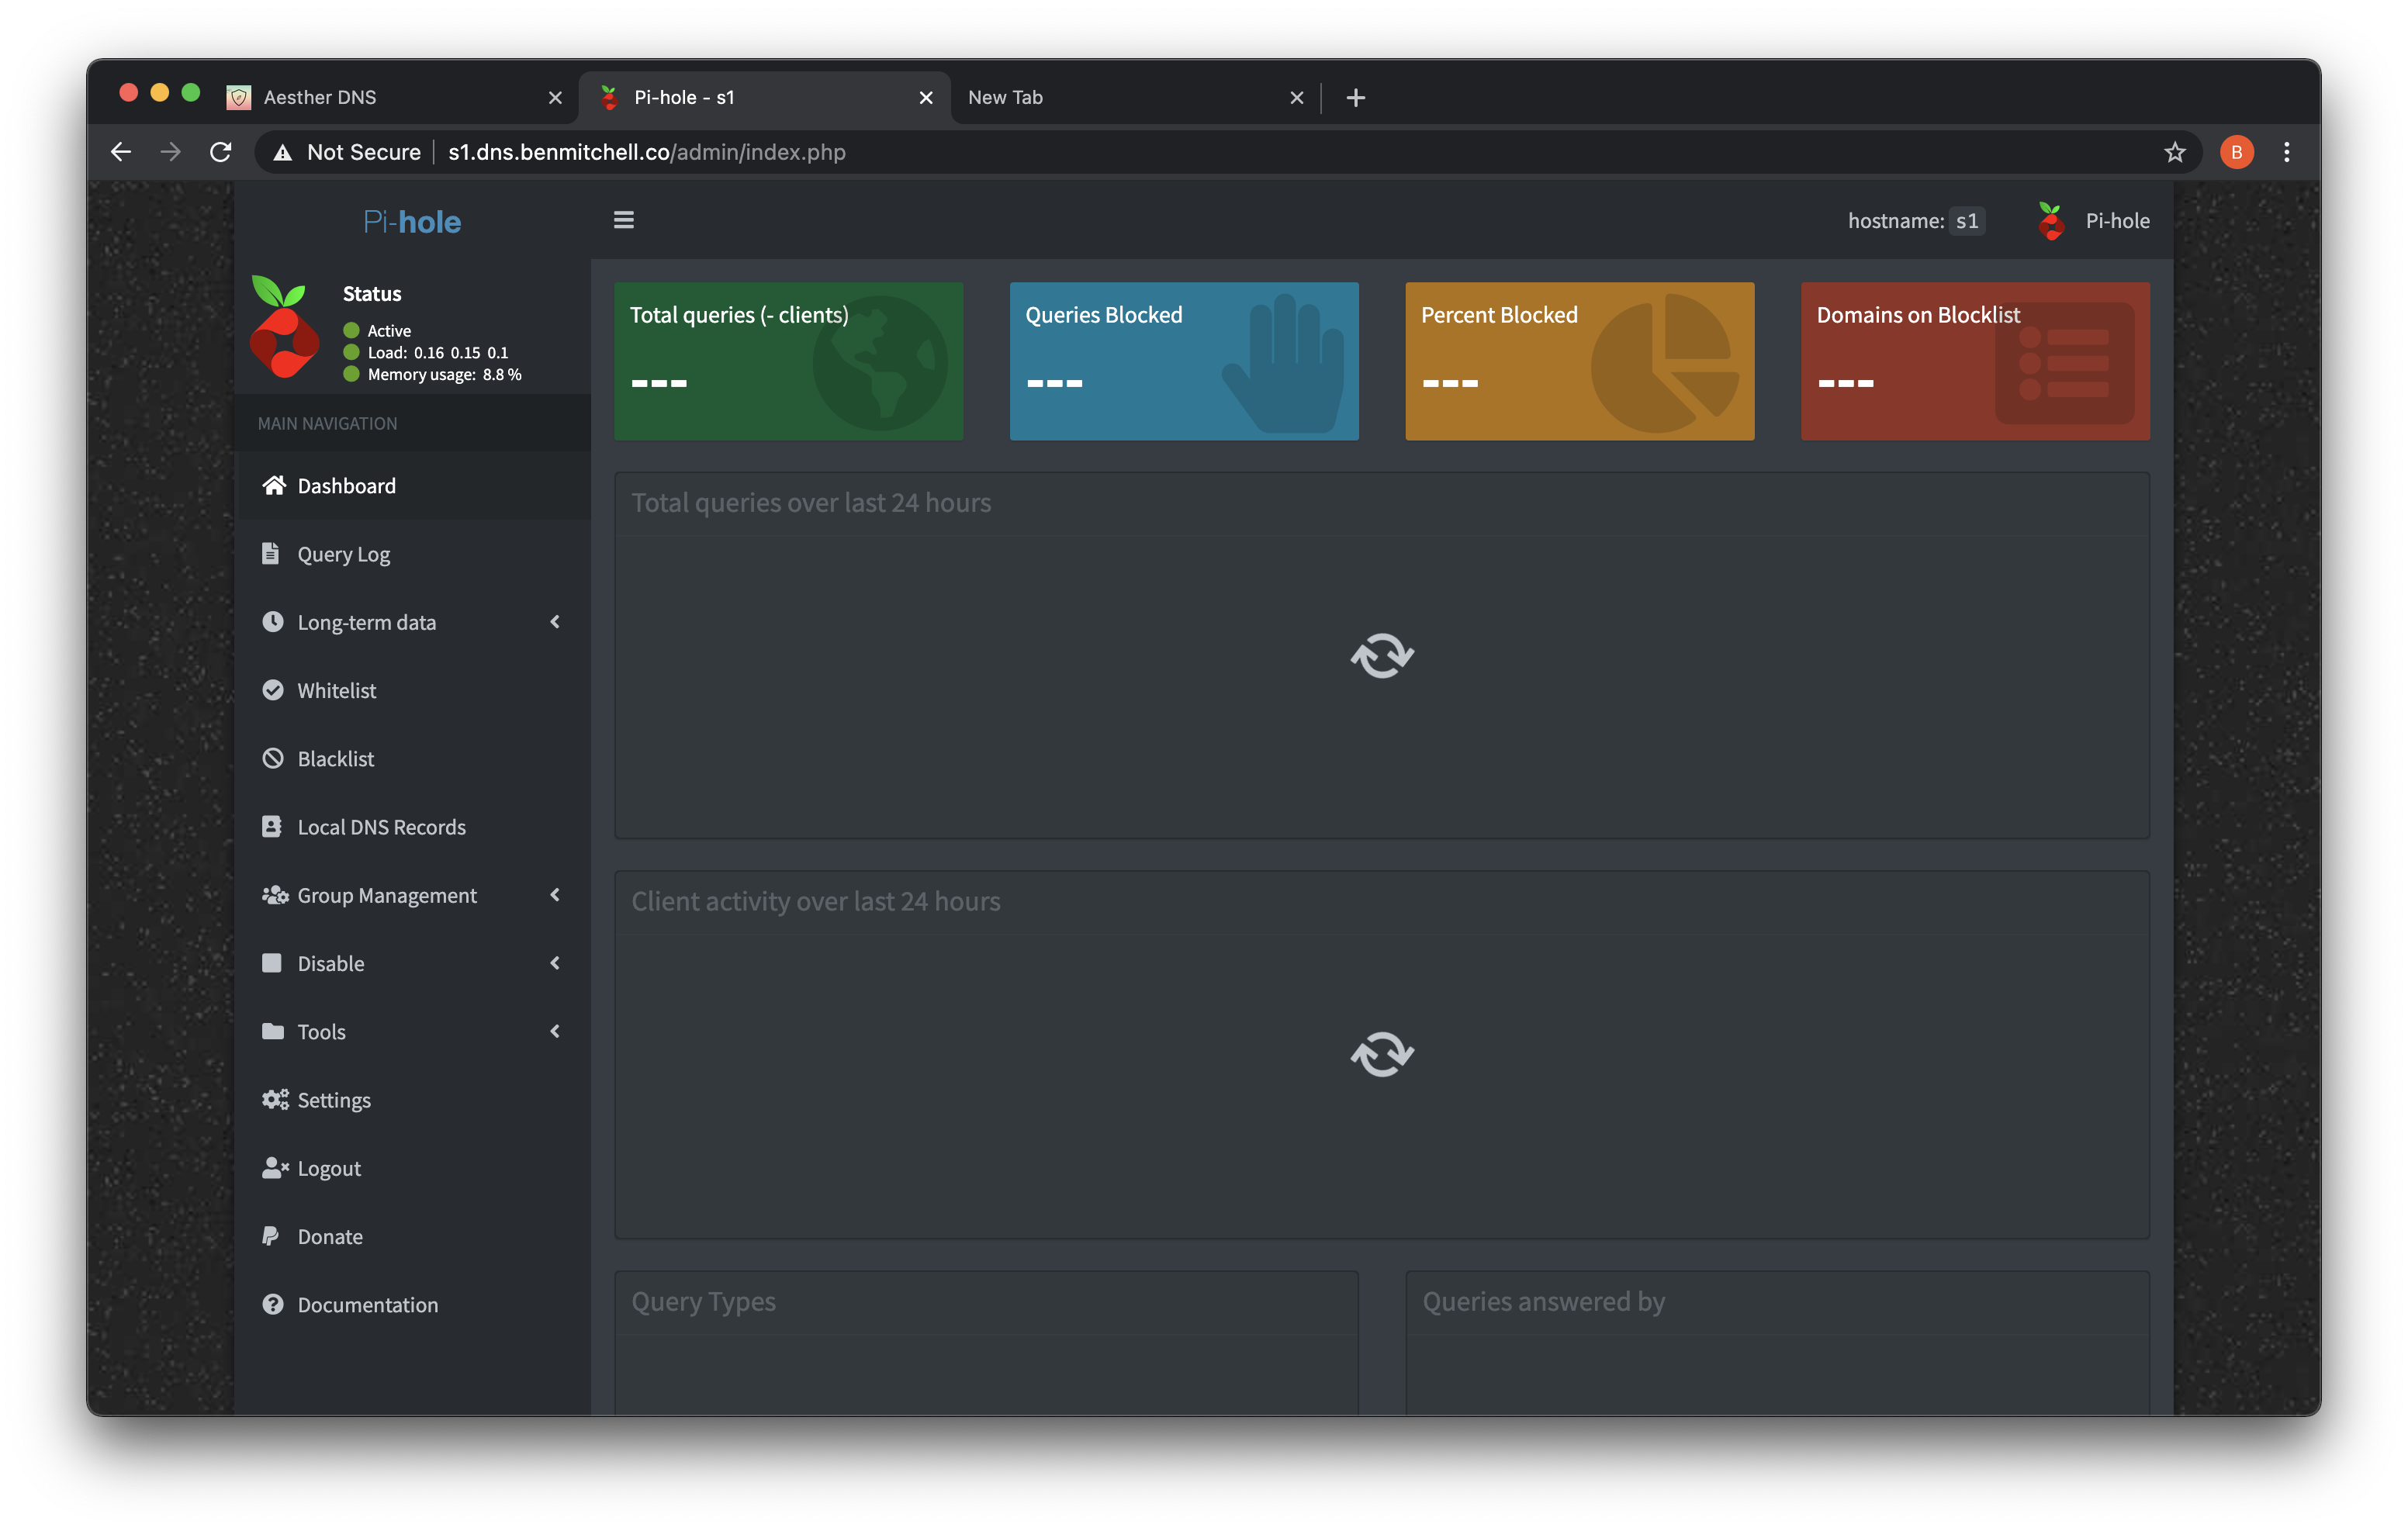Click the Pi-hole logo text in sidebar header
2408x1531 pixels.
point(412,221)
